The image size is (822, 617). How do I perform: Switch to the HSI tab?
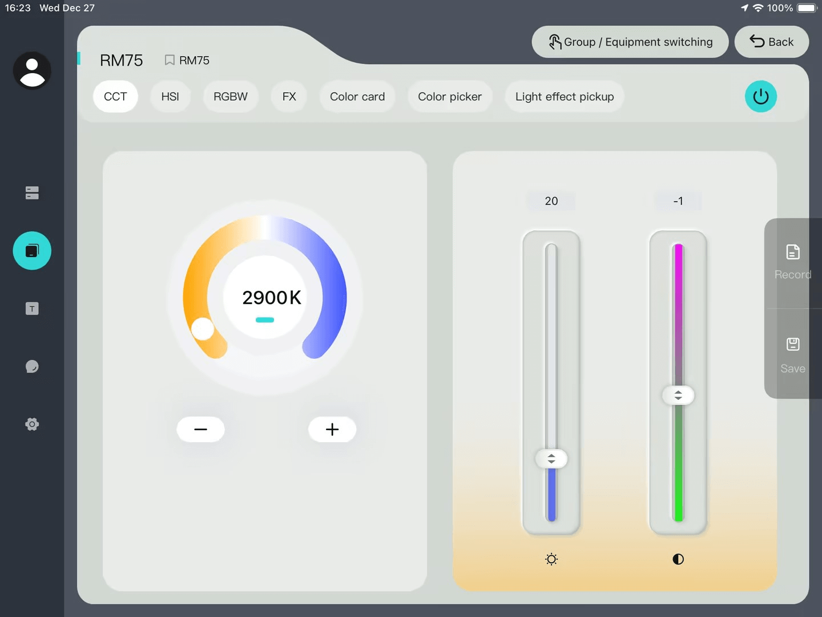point(170,97)
